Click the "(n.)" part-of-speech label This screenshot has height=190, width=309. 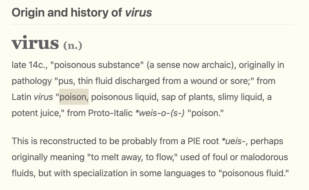[73, 45]
